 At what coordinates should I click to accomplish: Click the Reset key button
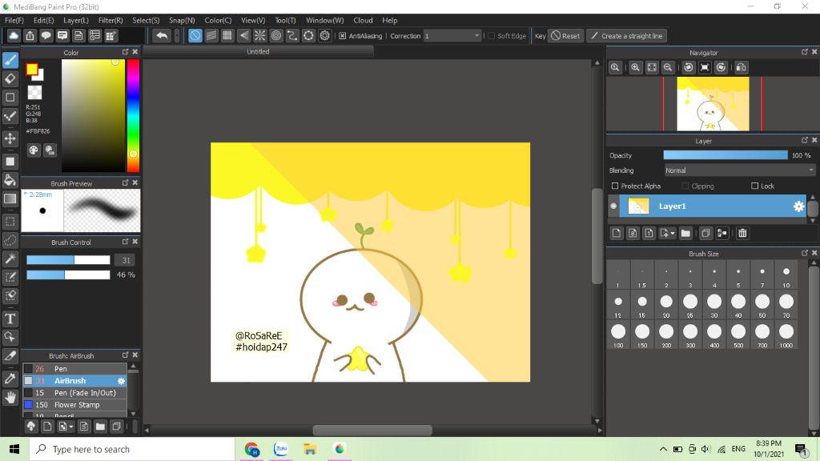point(565,36)
